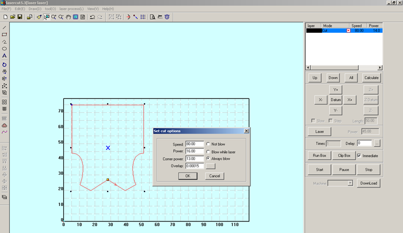
Task: Click the Corner power input field
Action: point(195,159)
